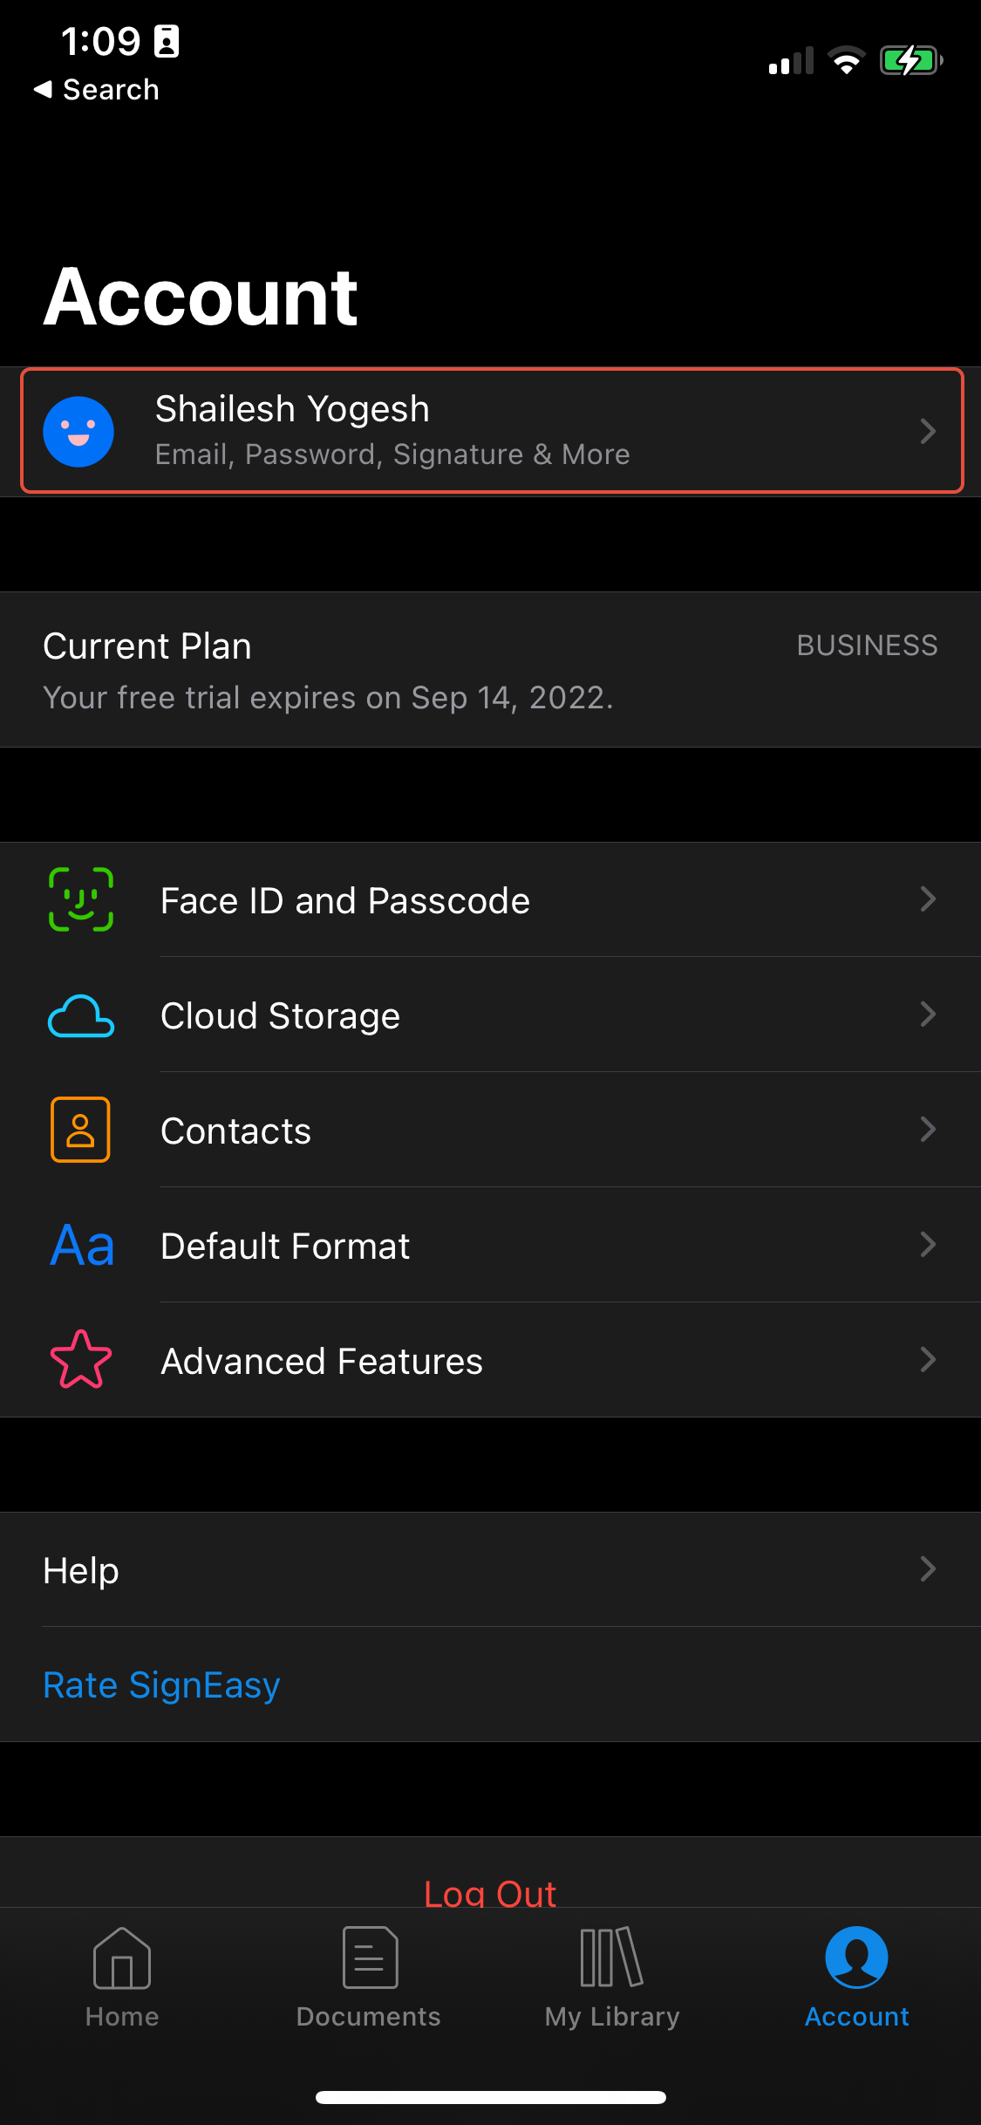
Task: Select the Account tab in bottom bar
Action: tap(856, 1977)
